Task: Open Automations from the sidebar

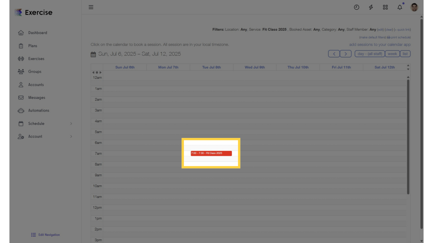Action: pos(21,110)
